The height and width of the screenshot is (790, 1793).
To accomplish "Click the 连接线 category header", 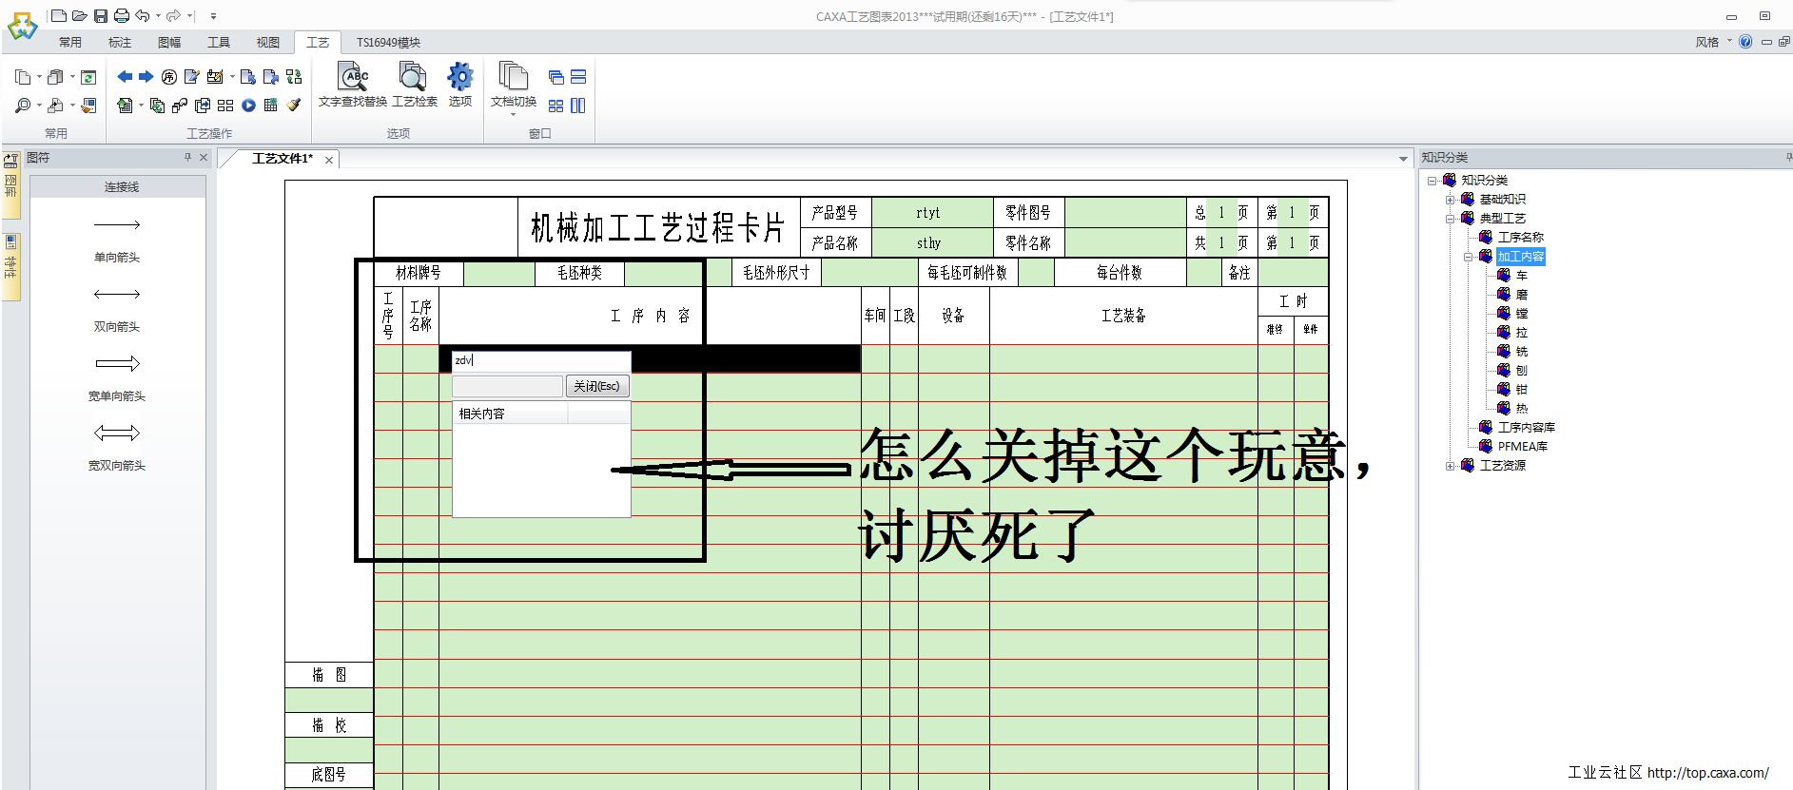I will (118, 186).
